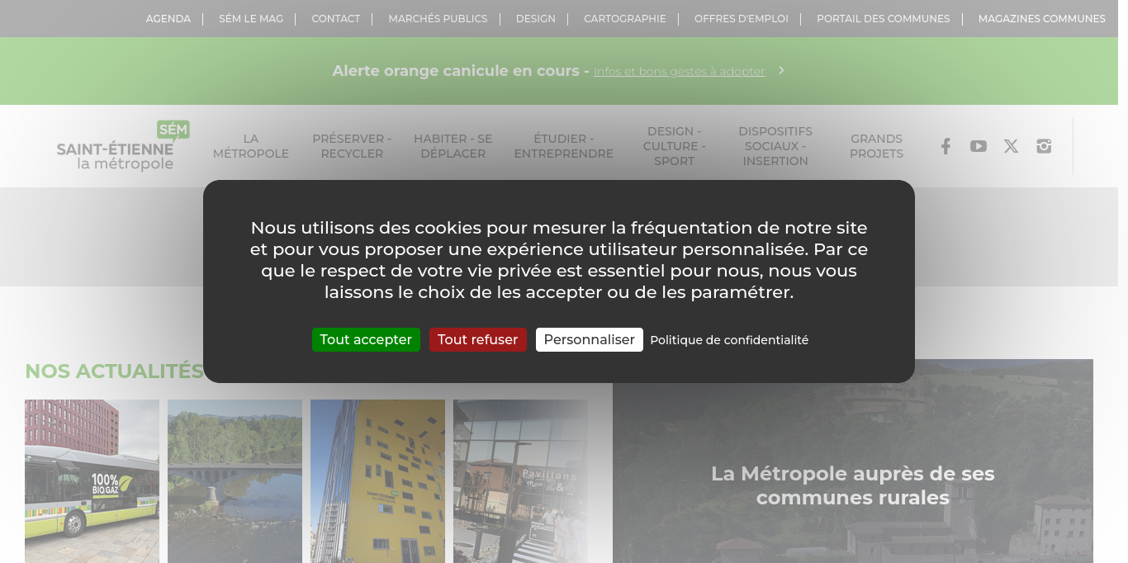Viewport: 1128px width, 563px height.
Task: Open the Agenda link in top bar
Action: [x=168, y=18]
